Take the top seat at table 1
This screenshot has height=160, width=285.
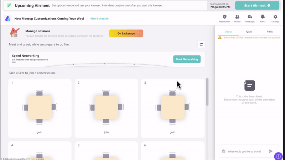click(x=40, y=93)
